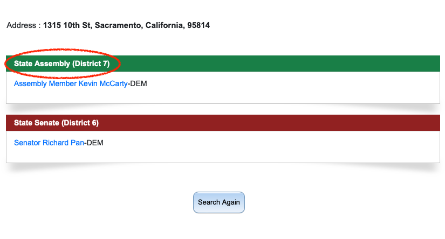Click the "Address :" label
The image size is (445, 239).
coord(24,25)
